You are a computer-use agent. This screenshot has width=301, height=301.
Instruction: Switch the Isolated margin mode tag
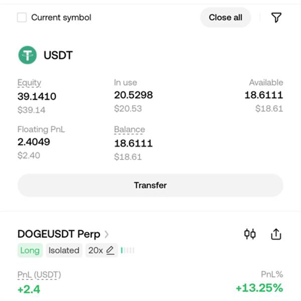tap(64, 250)
